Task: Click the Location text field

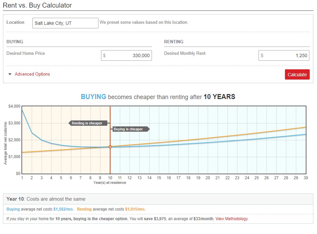Action: (x=65, y=23)
